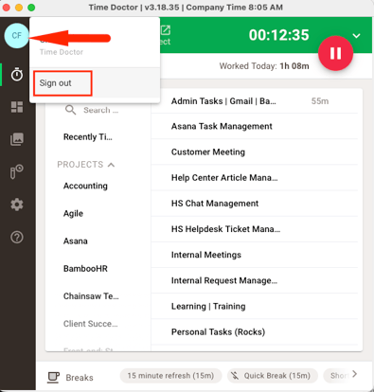374x392 pixels.
Task: Expand the timer header chevron
Action: 357,36
